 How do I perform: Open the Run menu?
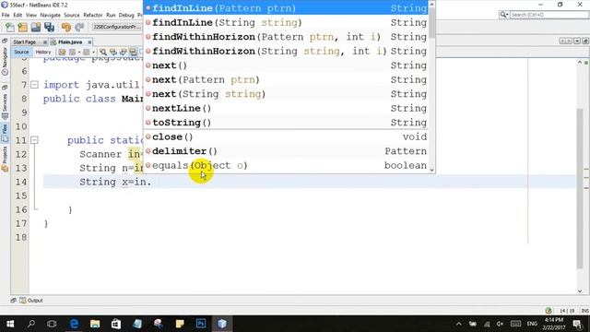[111, 15]
